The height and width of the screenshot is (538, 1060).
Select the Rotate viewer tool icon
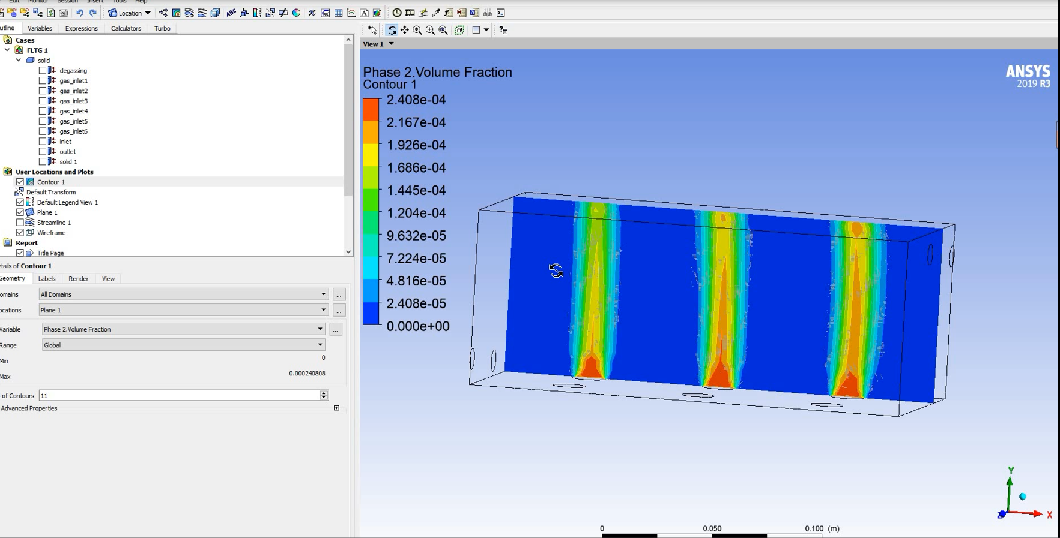392,30
